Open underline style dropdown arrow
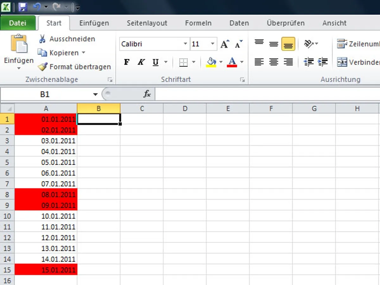Screen dimensions: 380x285 [x=165, y=62]
